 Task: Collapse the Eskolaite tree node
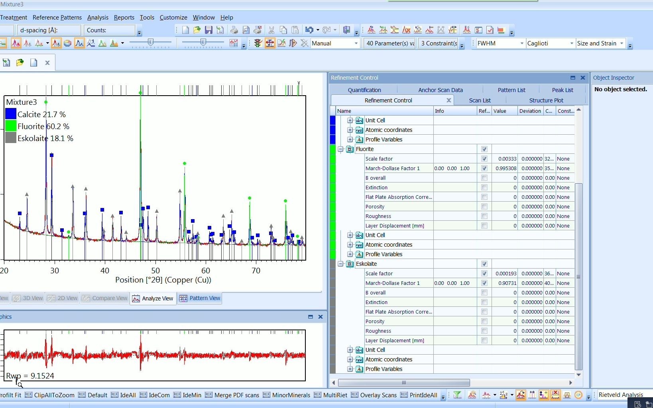(340, 264)
